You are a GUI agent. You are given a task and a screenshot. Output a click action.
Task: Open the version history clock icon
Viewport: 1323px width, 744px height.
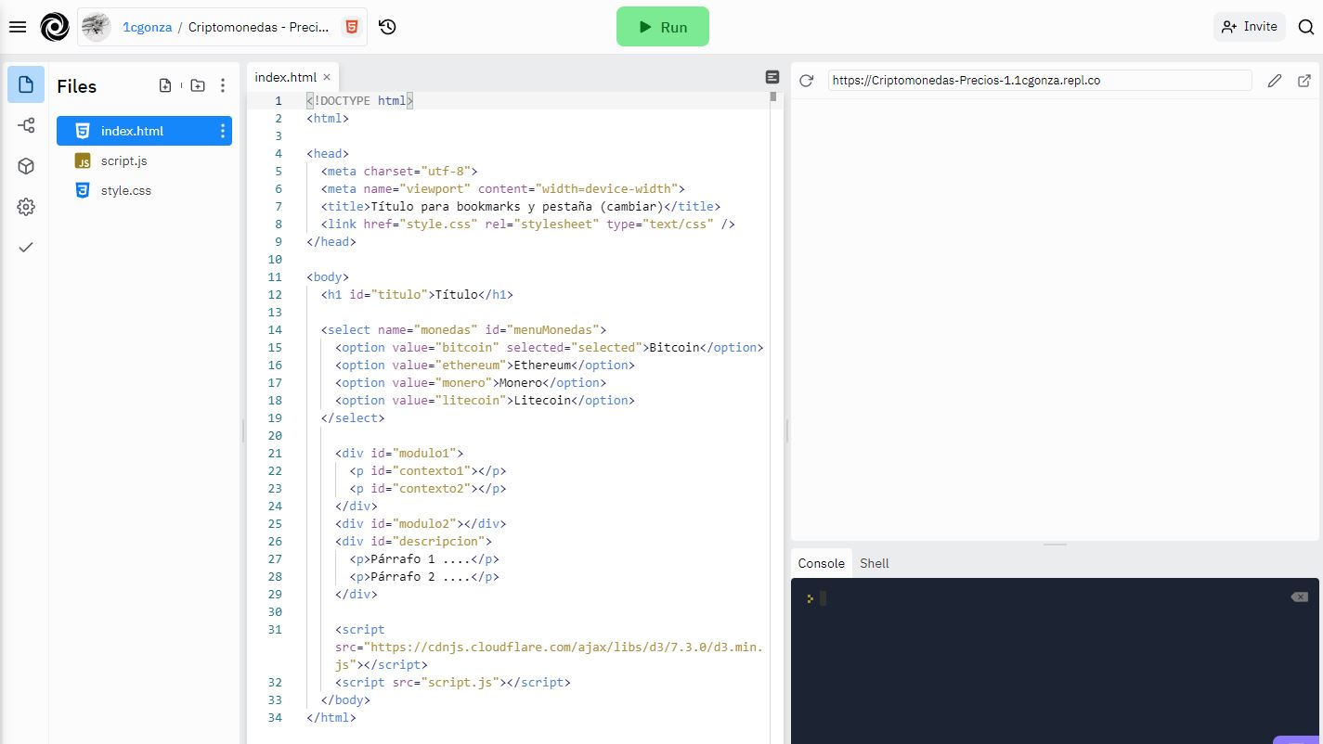[x=388, y=27]
